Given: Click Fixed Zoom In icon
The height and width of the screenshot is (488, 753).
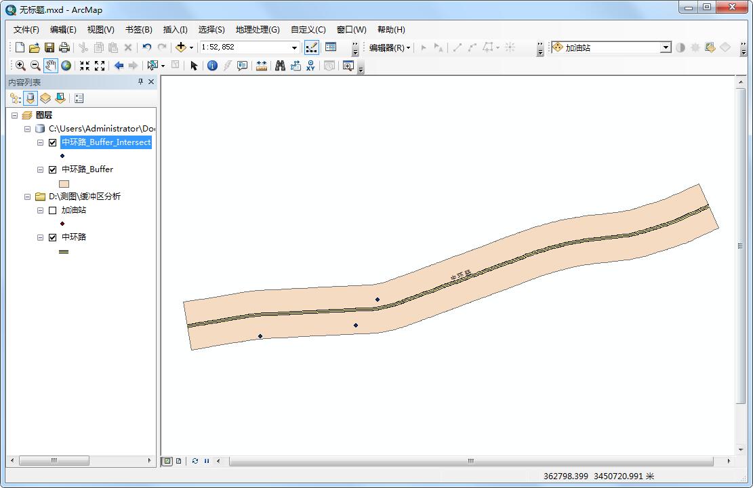Looking at the screenshot, I should [85, 65].
